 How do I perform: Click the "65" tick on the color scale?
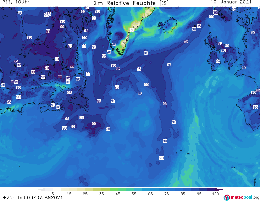(150, 194)
